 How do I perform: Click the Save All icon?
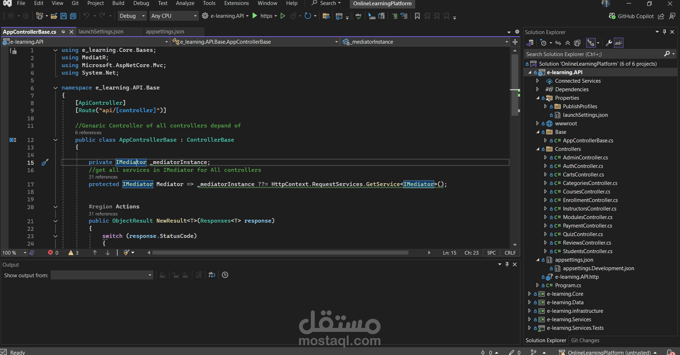pos(73,16)
